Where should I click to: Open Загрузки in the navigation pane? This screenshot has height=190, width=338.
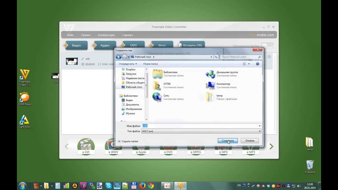[x=129, y=74]
